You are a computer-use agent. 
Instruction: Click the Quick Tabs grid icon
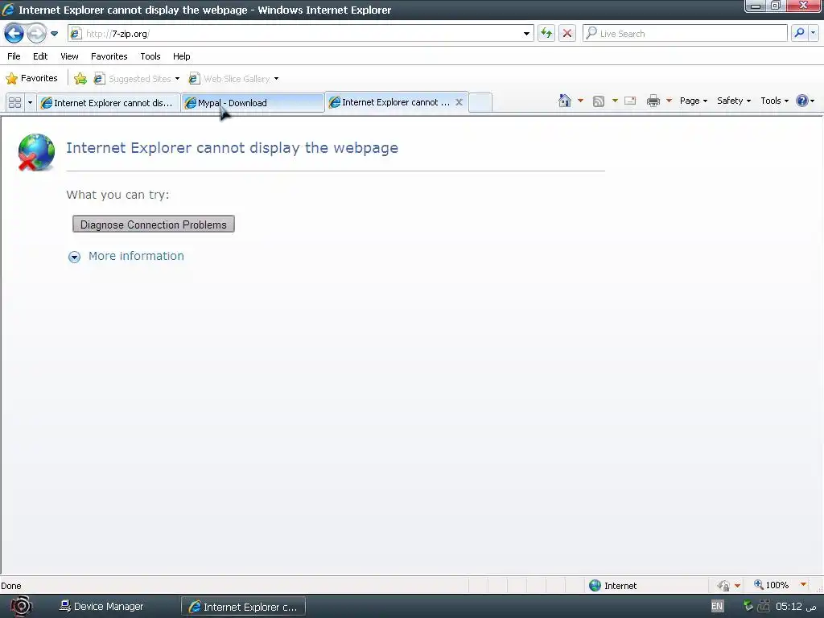[x=14, y=102]
